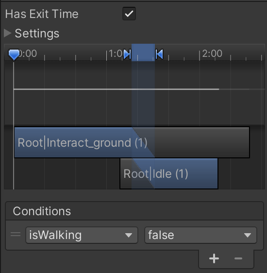Image resolution: width=267 pixels, height=273 pixels.
Task: Click the horizontal blend curve line
Action: click(x=116, y=89)
